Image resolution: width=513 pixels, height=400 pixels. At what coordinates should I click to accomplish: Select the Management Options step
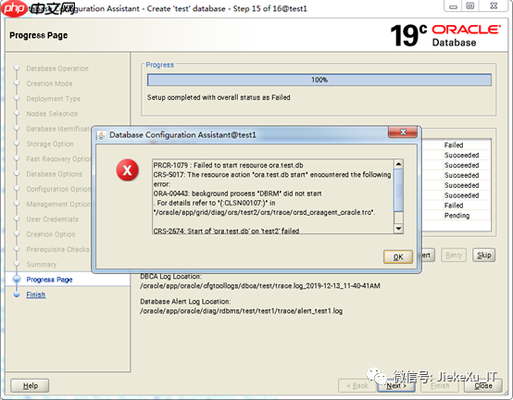(58, 204)
